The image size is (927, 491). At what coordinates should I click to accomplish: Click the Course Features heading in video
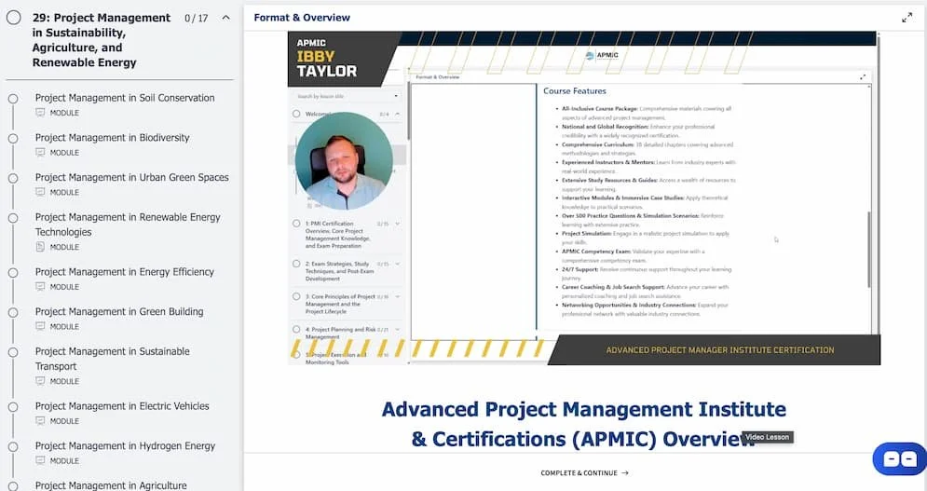[x=575, y=91]
